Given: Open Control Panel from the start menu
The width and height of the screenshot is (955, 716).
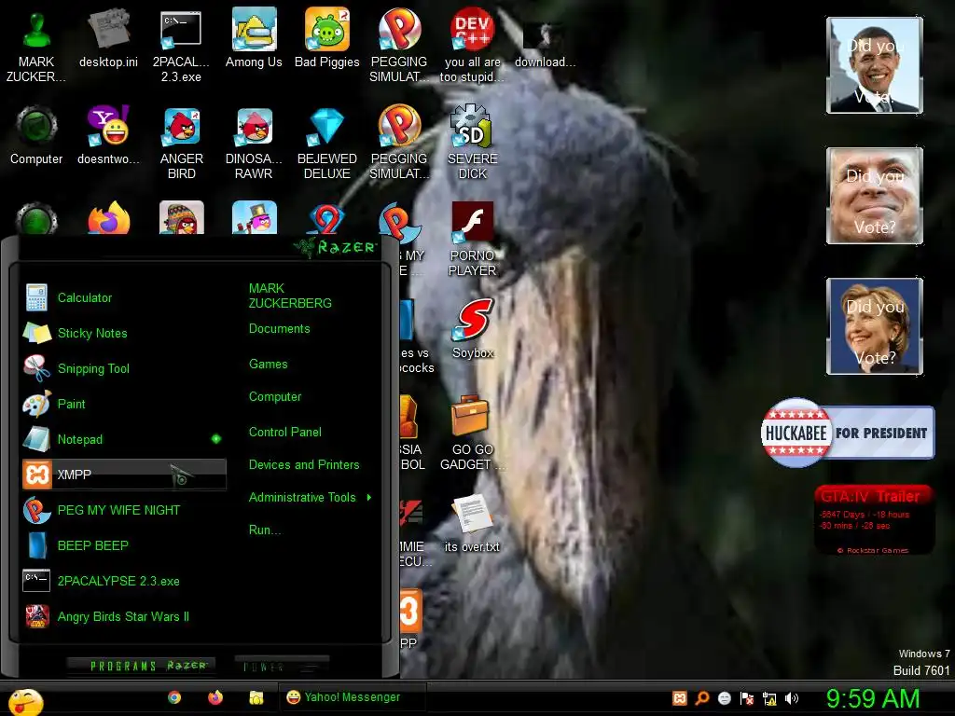Looking at the screenshot, I should 285,433.
